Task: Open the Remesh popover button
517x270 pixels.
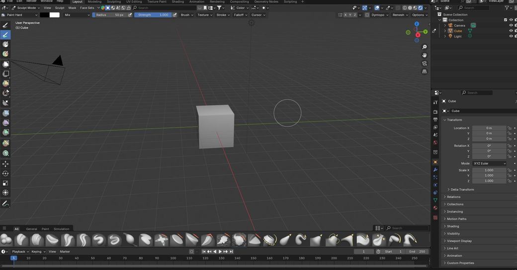Action: [x=400, y=15]
